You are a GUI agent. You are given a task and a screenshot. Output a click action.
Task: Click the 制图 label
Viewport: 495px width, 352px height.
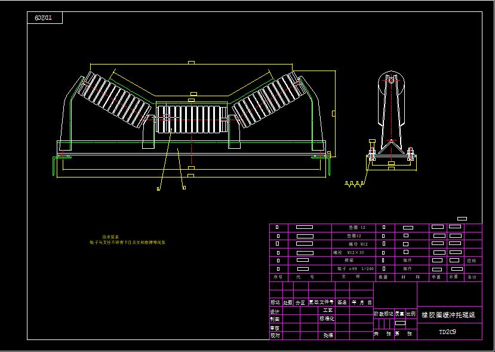click(275, 319)
